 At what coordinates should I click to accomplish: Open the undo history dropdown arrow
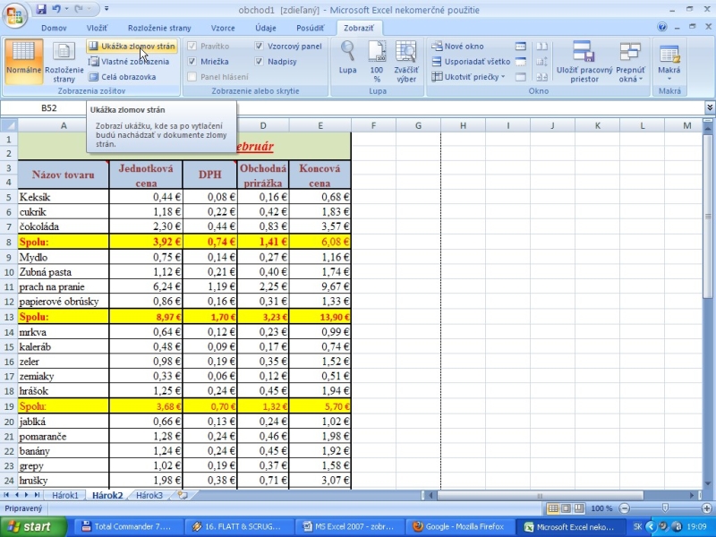point(66,9)
